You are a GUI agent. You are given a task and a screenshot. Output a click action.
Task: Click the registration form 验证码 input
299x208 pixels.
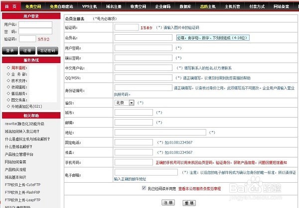tap(127, 27)
